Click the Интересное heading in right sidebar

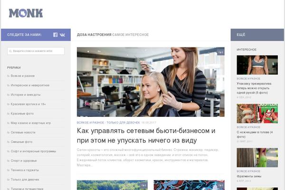pos(247,49)
